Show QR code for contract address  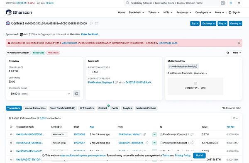pyautogui.click(x=96, y=24)
